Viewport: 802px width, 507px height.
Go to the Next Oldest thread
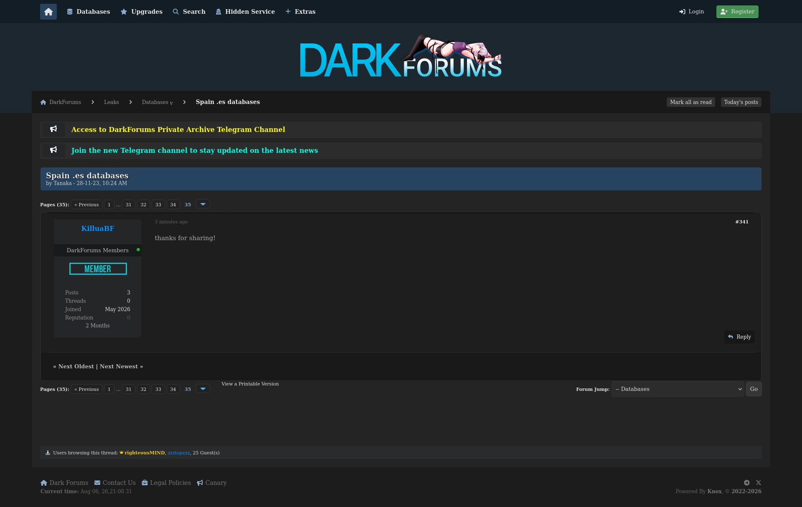[x=76, y=367]
